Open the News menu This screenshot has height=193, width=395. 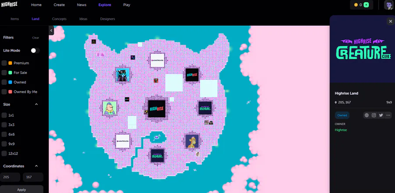tap(82, 5)
